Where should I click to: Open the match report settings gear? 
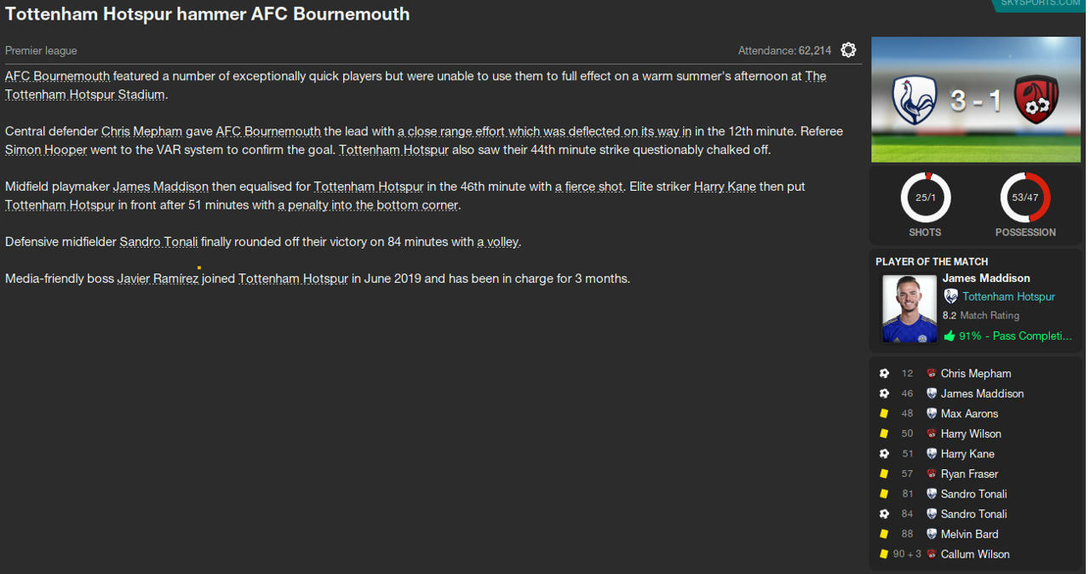(x=848, y=50)
